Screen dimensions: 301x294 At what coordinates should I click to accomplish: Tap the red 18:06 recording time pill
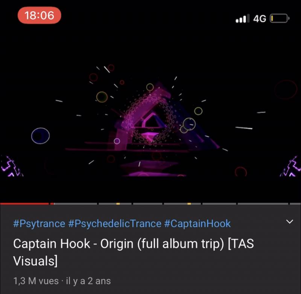click(x=40, y=15)
